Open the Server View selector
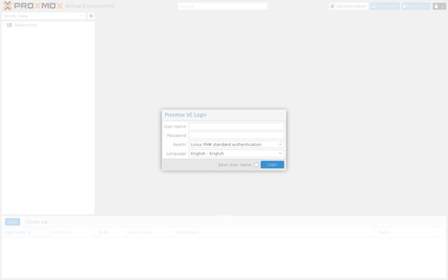 (x=44, y=16)
